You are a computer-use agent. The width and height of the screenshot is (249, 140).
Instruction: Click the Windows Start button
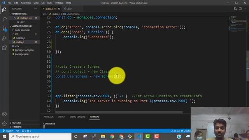[x=4, y=136]
